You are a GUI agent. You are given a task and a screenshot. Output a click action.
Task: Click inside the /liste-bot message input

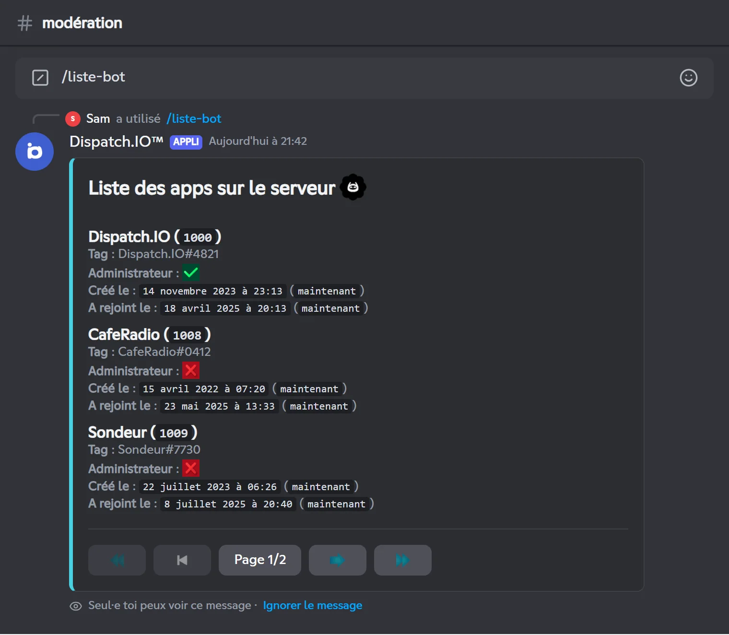point(364,78)
